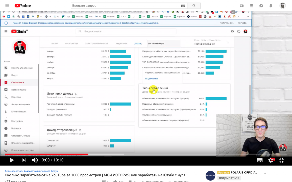Open player settings gear with HD badge

coord(271,160)
